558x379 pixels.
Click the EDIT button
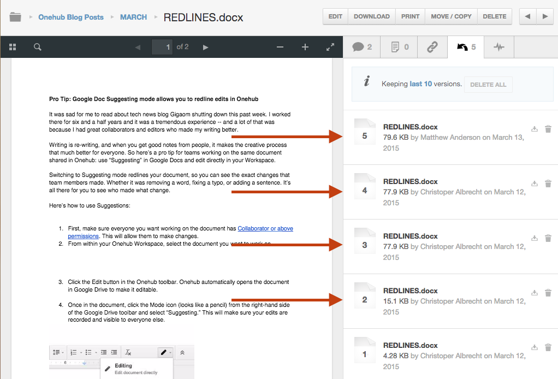pos(335,16)
